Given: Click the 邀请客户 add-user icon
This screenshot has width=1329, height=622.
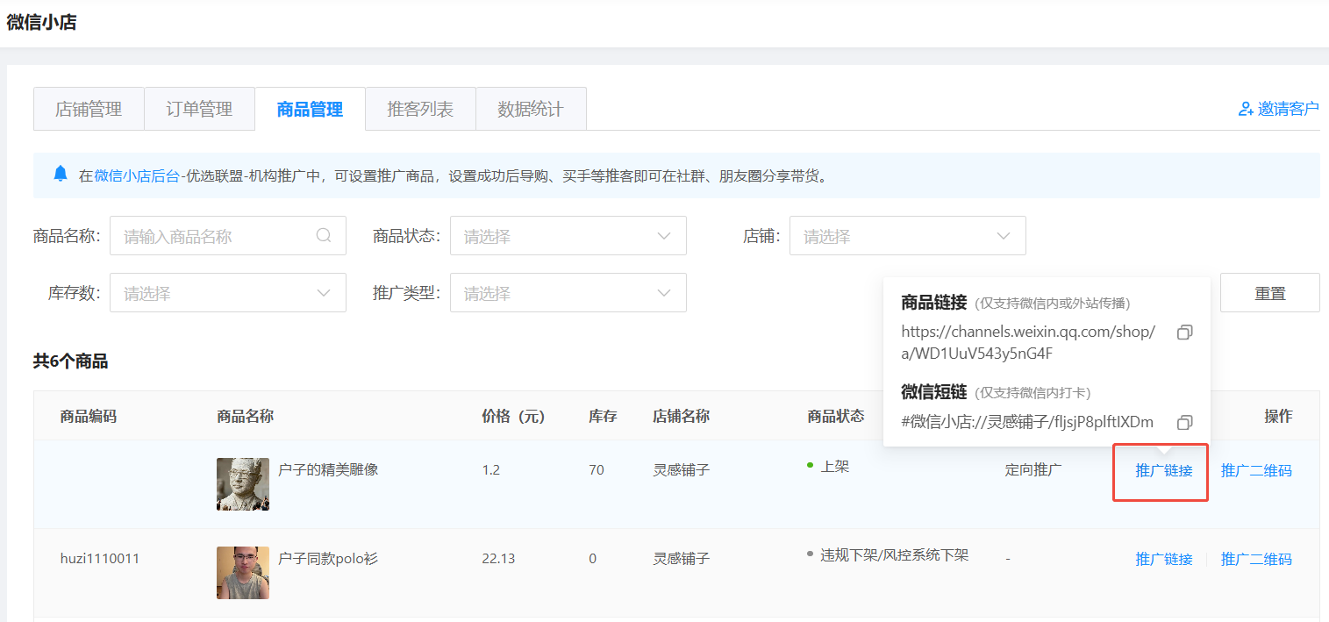Looking at the screenshot, I should pyautogui.click(x=1245, y=109).
